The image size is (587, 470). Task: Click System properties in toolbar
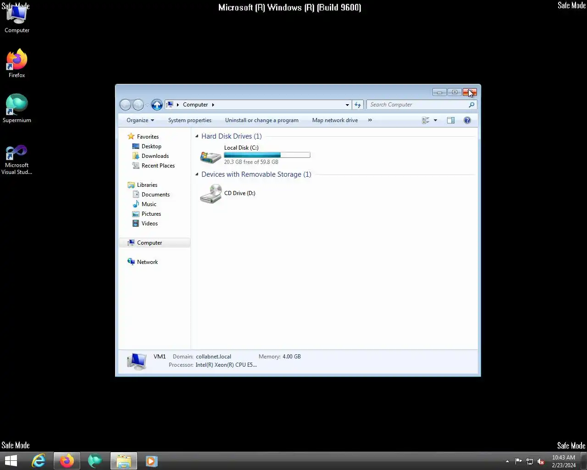click(190, 120)
